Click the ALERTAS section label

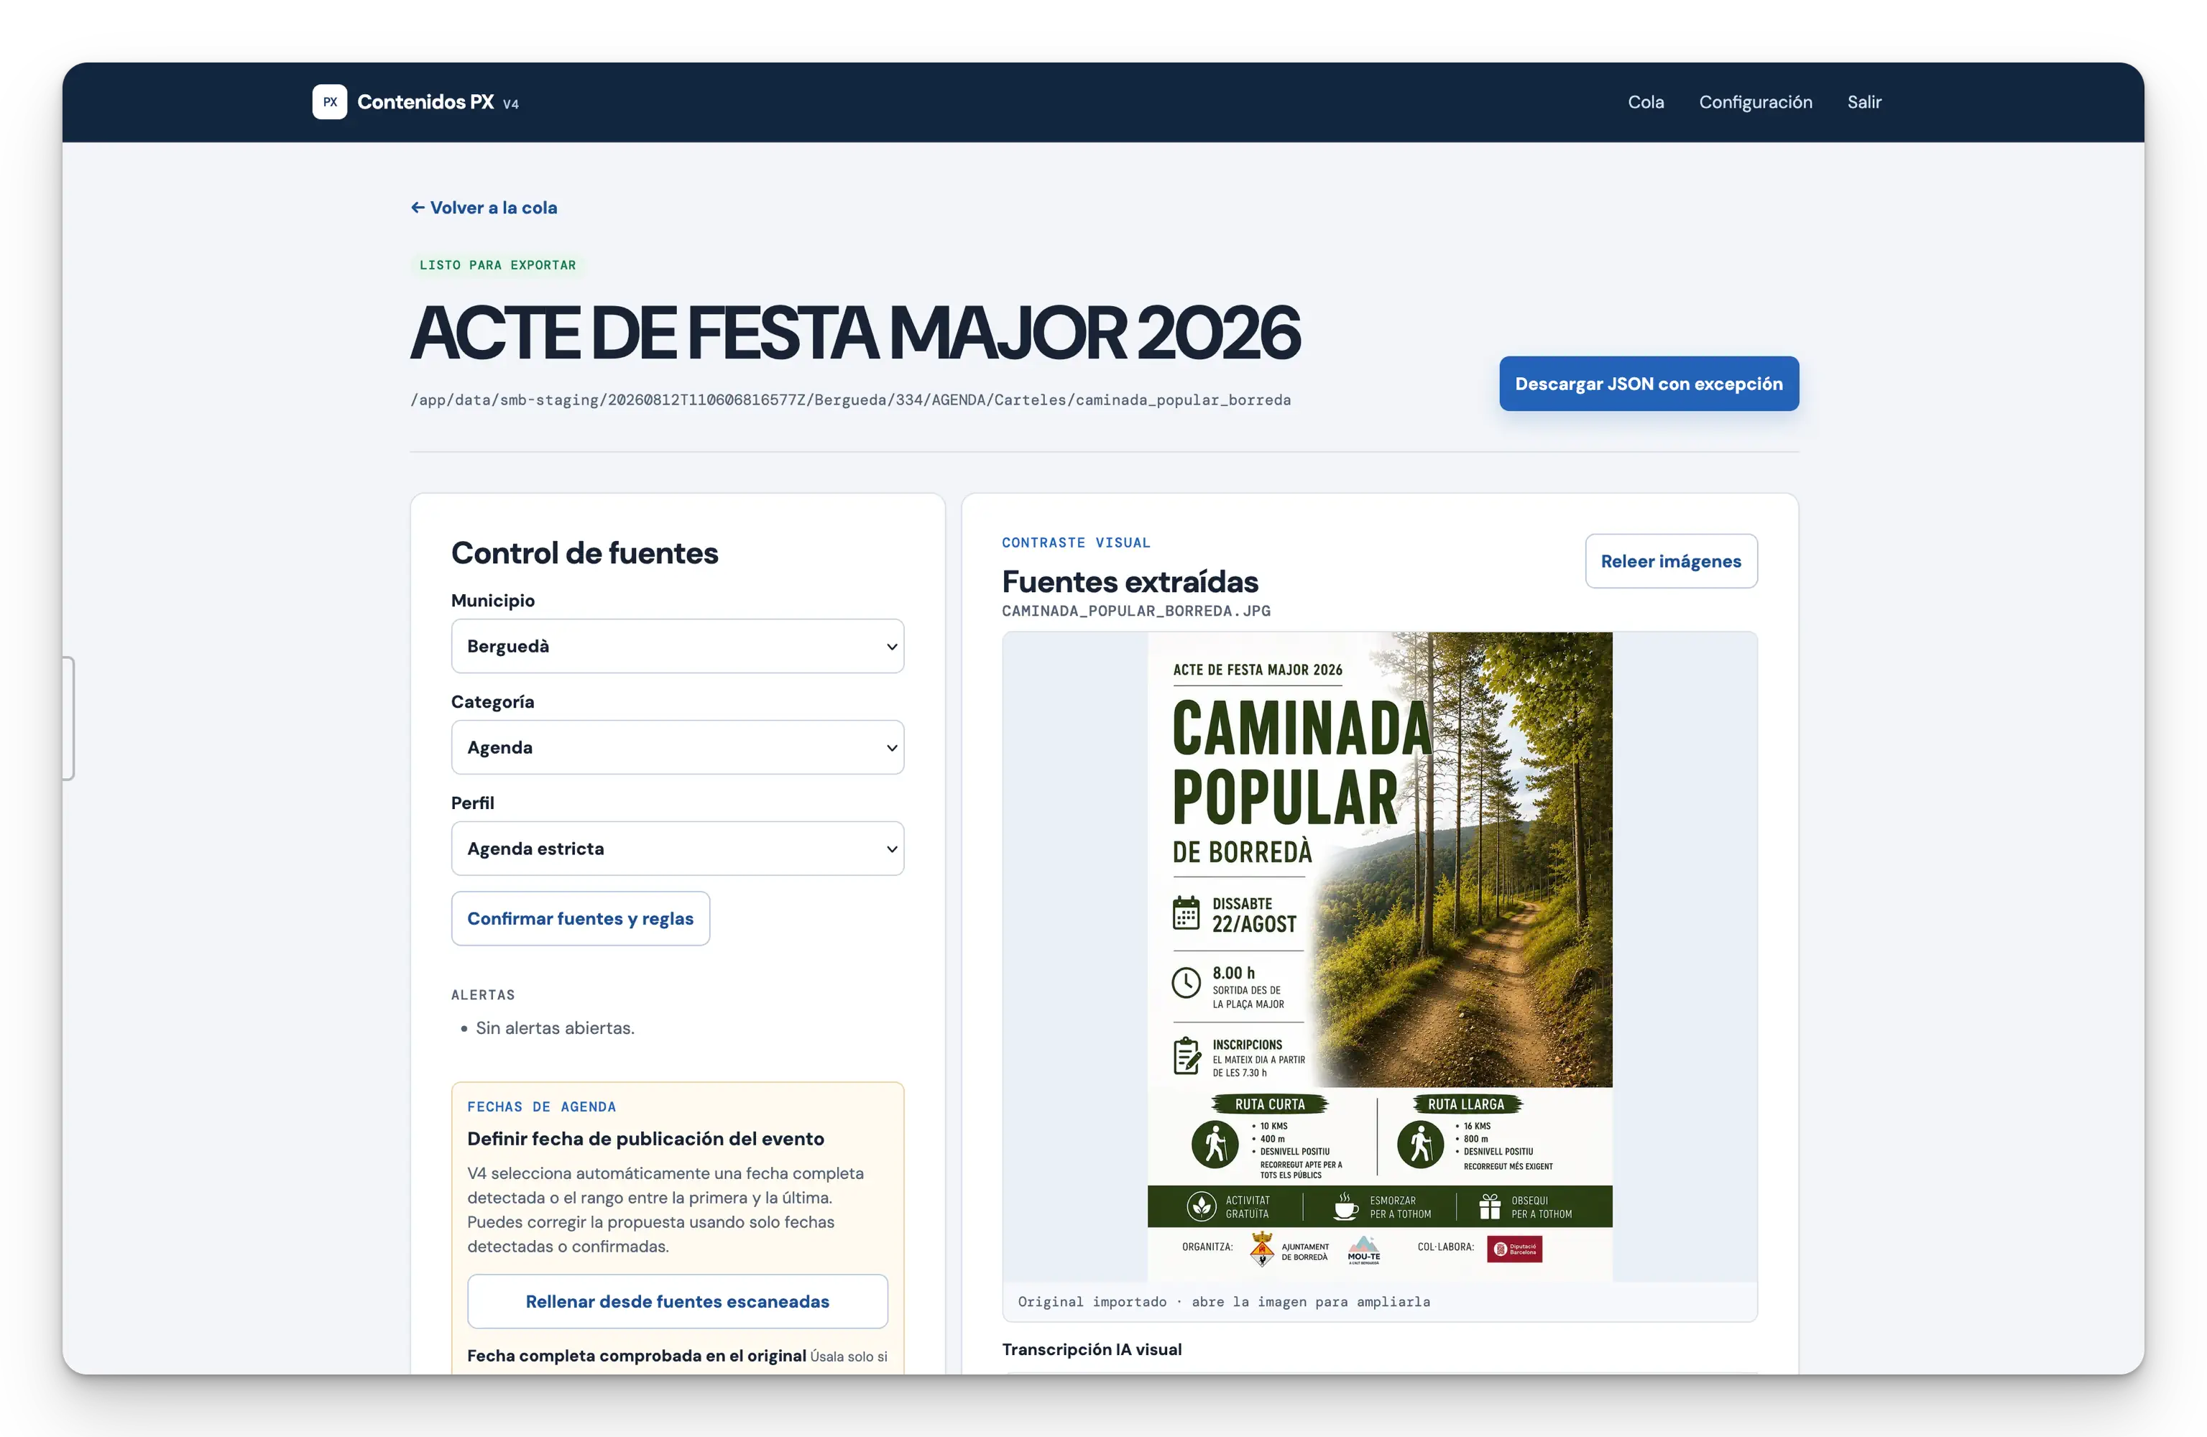[x=482, y=995]
